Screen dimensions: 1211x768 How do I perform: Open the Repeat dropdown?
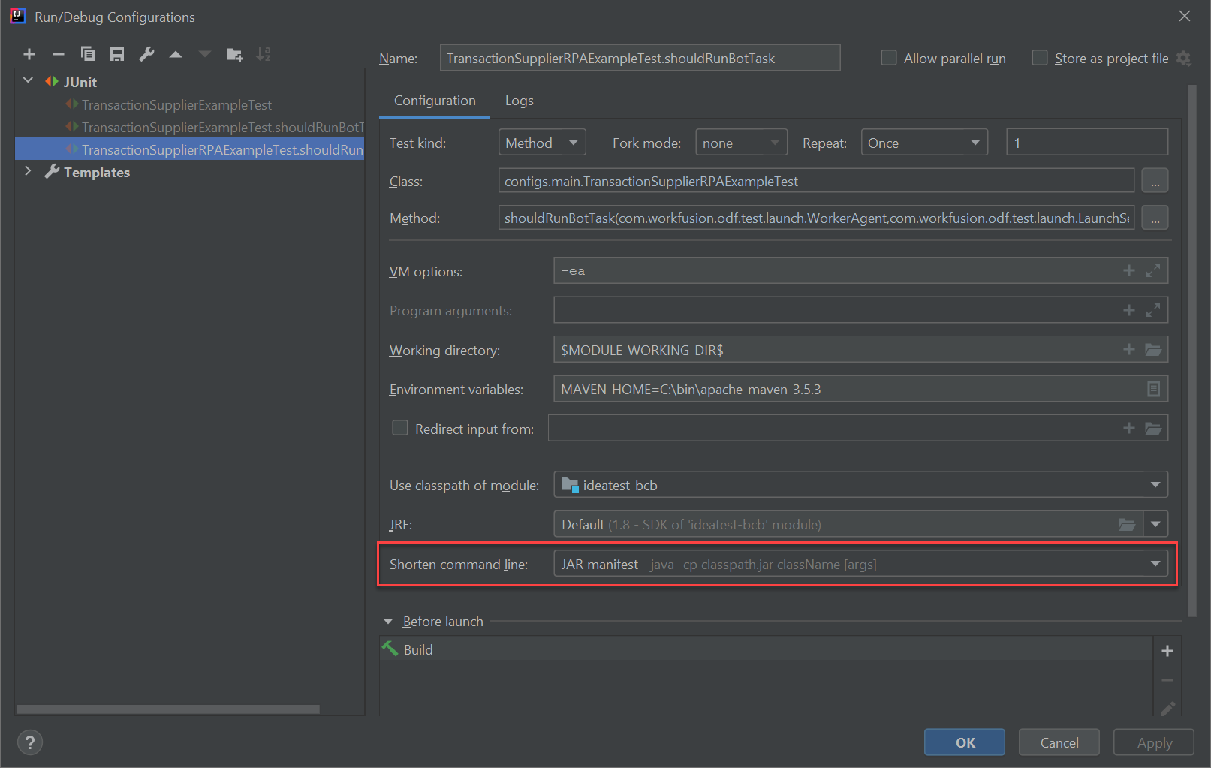[x=923, y=143]
